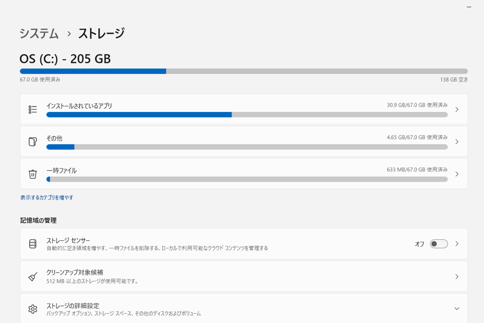
Task: Click the ストレージ breadcrumb title
Action: pyautogui.click(x=101, y=33)
